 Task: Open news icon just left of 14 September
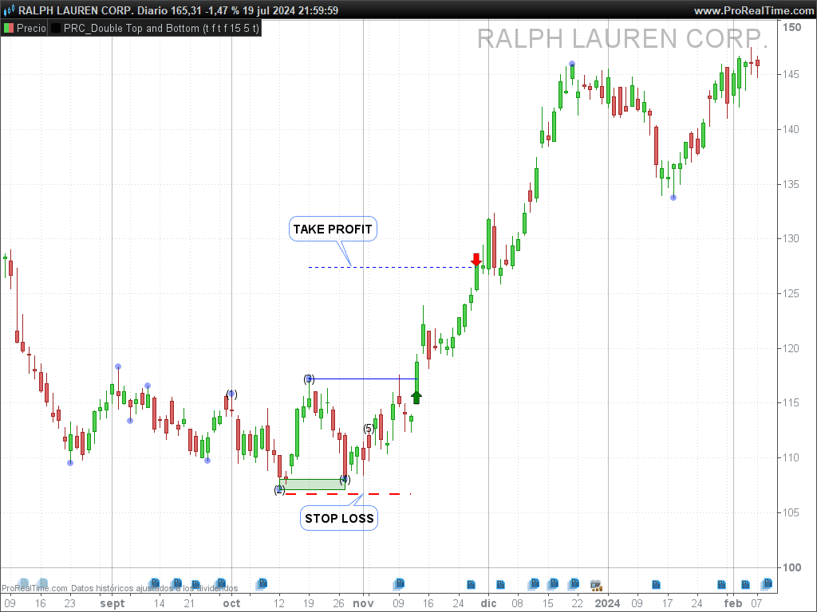154,583
